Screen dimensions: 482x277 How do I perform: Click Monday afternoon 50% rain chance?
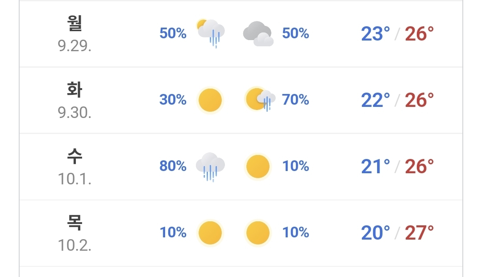(x=295, y=33)
